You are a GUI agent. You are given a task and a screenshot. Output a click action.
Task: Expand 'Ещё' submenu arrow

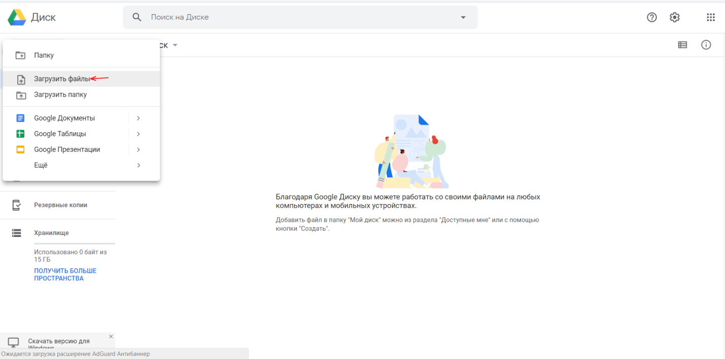coord(138,165)
